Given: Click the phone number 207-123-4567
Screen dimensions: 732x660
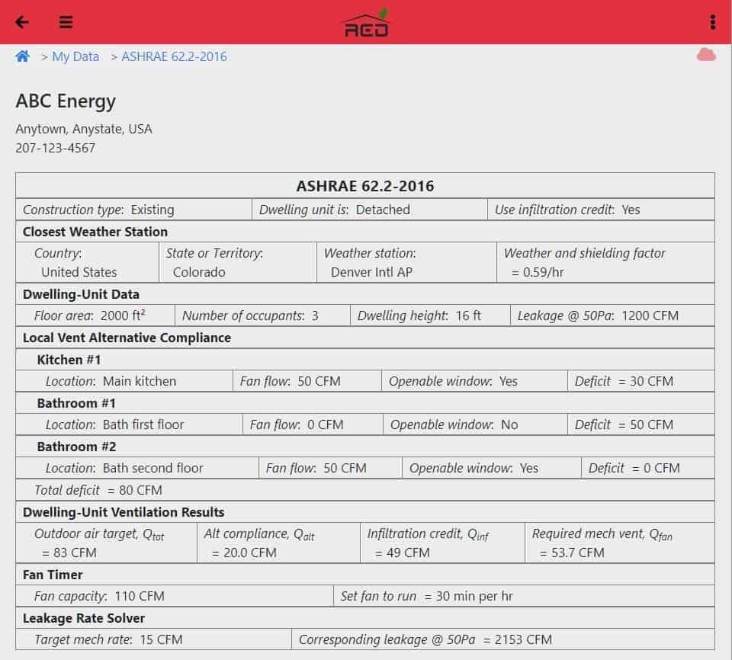Looking at the screenshot, I should click(55, 148).
